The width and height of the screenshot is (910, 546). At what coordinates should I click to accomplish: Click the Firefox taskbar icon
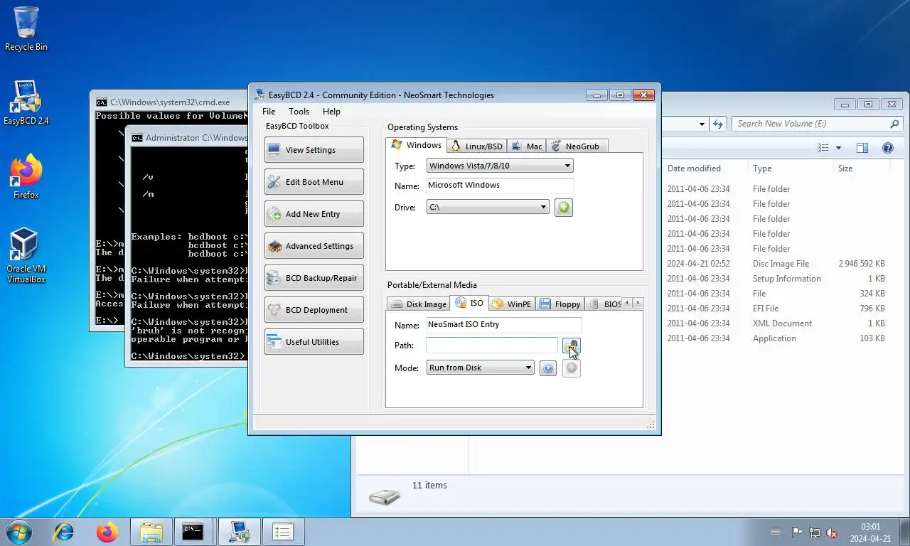point(107,532)
